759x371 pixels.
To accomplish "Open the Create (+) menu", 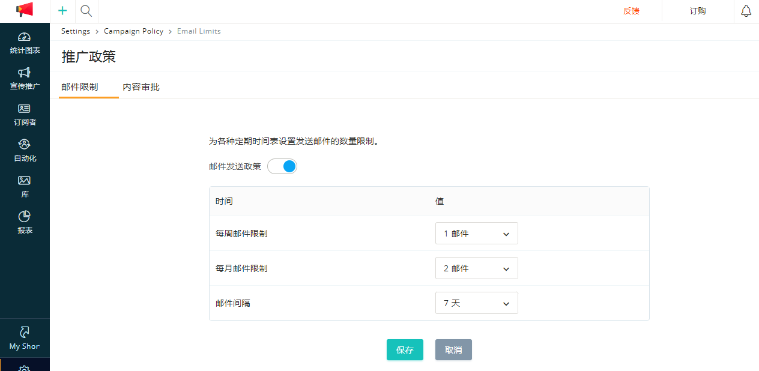I will pyautogui.click(x=62, y=11).
